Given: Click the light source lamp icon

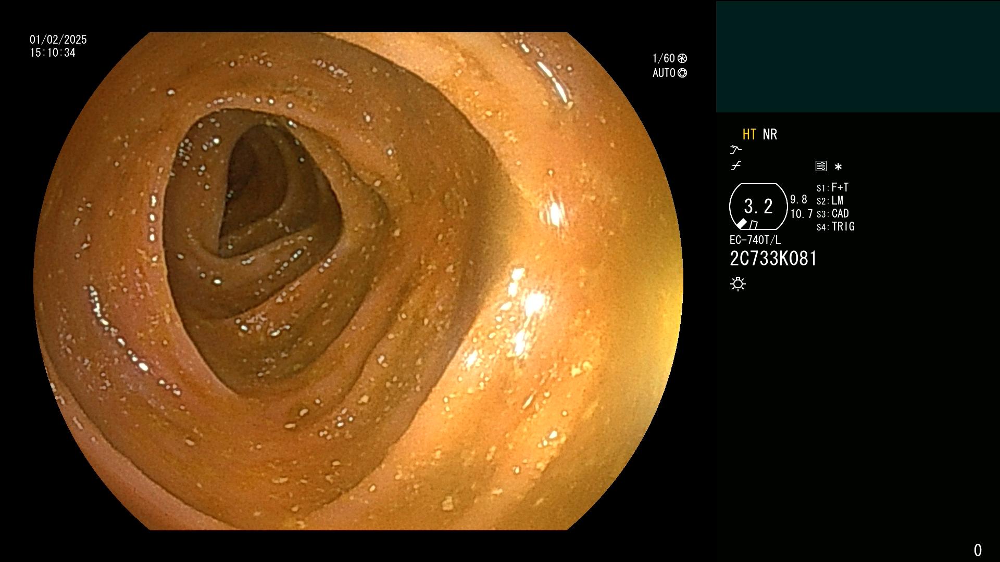Looking at the screenshot, I should pyautogui.click(x=738, y=284).
